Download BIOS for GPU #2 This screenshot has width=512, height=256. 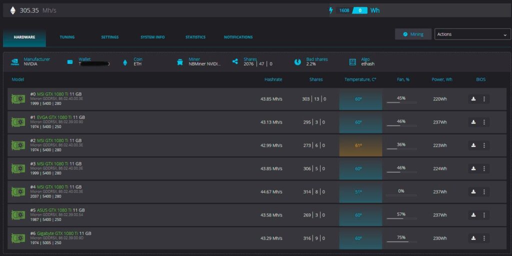(x=473, y=145)
